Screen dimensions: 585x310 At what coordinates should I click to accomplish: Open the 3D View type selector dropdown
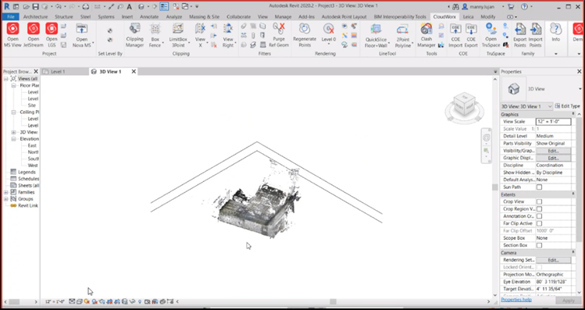pos(580,89)
